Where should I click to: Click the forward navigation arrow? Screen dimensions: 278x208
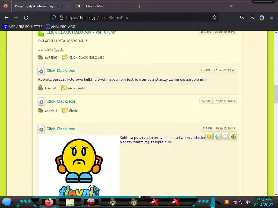click(16, 18)
